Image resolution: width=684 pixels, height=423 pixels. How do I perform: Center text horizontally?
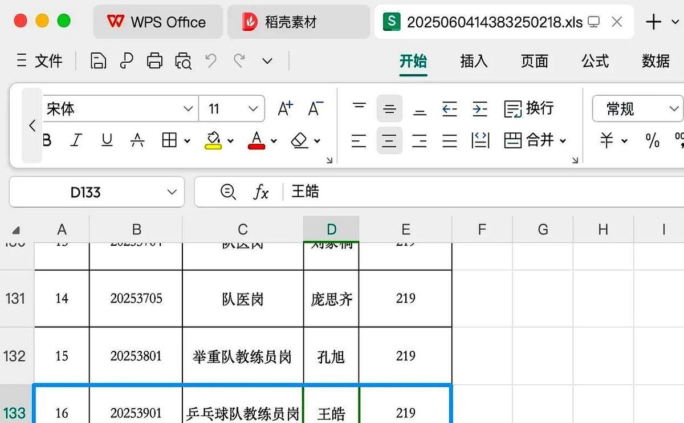(x=389, y=140)
